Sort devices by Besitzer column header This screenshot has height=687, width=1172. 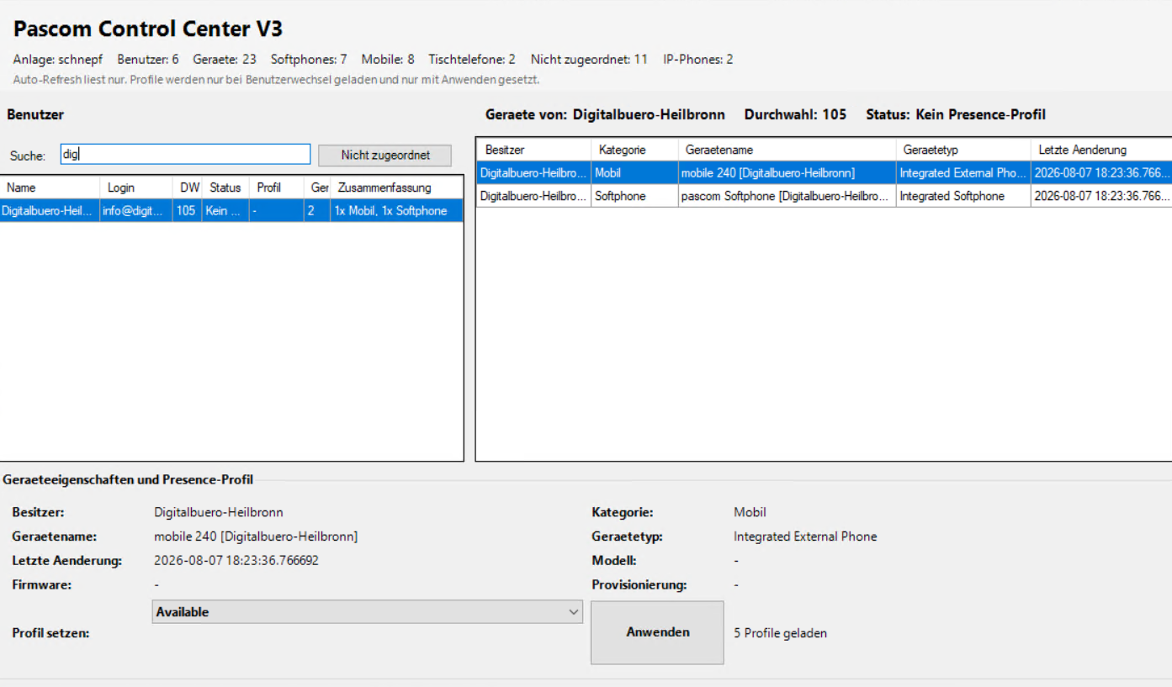tap(533, 150)
